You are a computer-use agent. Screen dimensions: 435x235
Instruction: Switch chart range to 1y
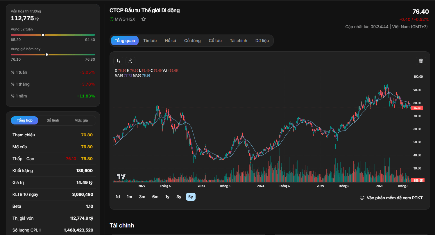click(x=167, y=197)
